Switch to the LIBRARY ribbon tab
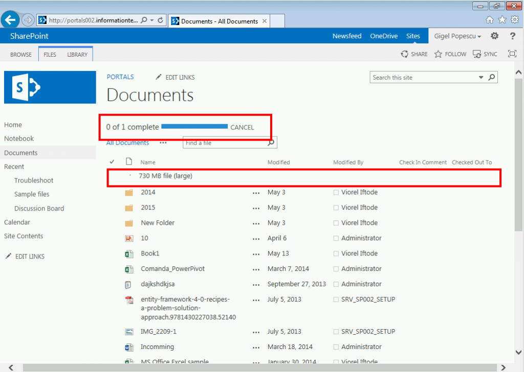This screenshot has height=372, width=524. click(77, 54)
